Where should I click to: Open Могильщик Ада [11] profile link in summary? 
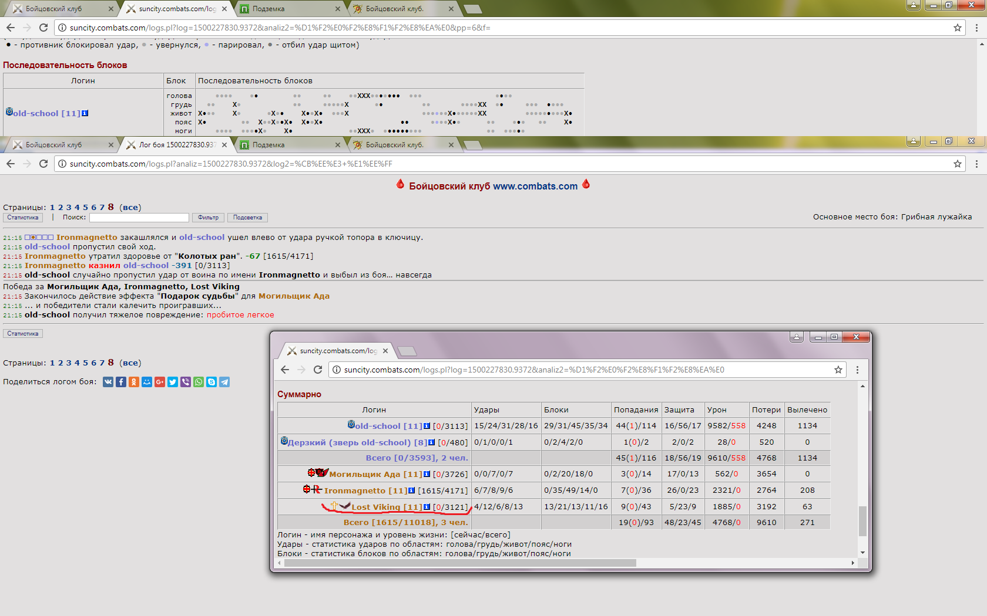375,474
